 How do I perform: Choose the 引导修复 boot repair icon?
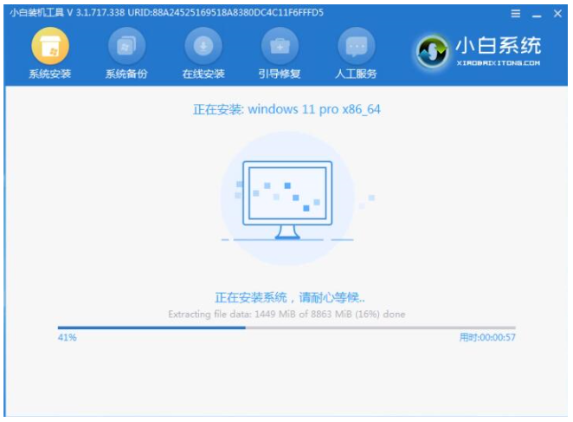(280, 46)
